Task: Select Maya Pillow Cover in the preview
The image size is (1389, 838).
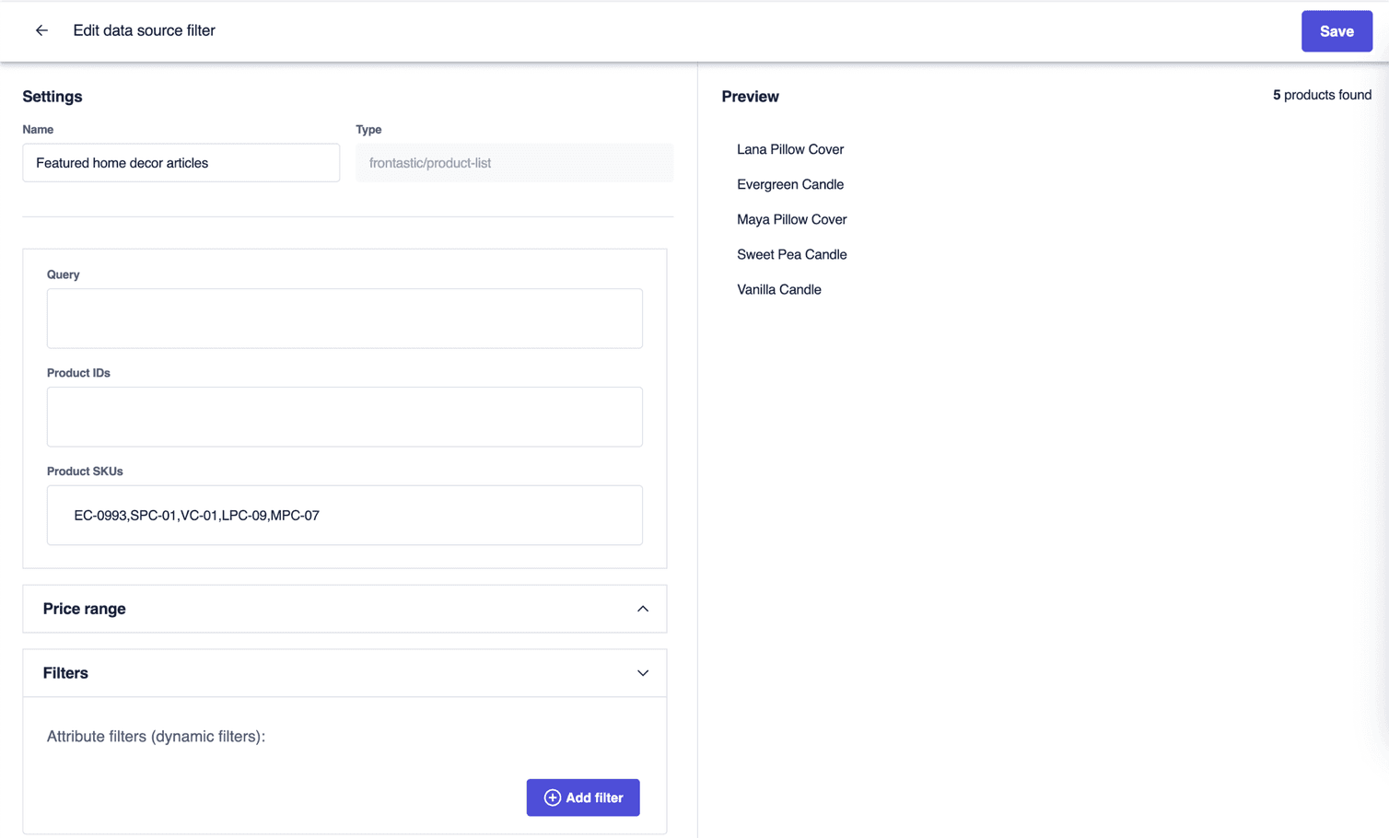Action: (791, 219)
